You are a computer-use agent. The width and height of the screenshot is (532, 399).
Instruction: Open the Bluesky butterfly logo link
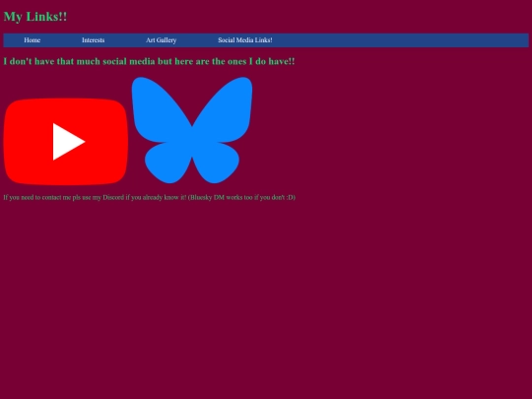(x=192, y=130)
